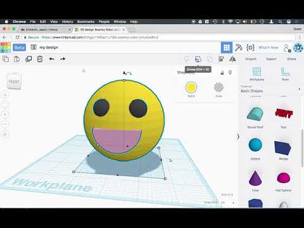The image size is (304, 228).
Task: Redo the last action
Action: tap(63, 59)
